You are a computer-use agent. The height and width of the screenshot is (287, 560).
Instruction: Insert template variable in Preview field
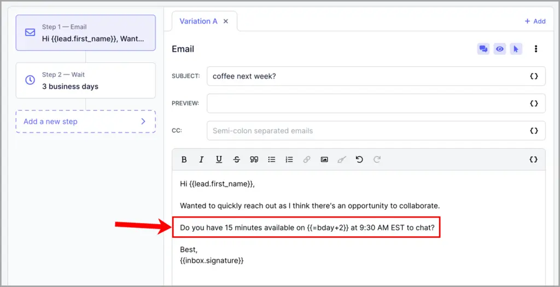[x=534, y=103]
